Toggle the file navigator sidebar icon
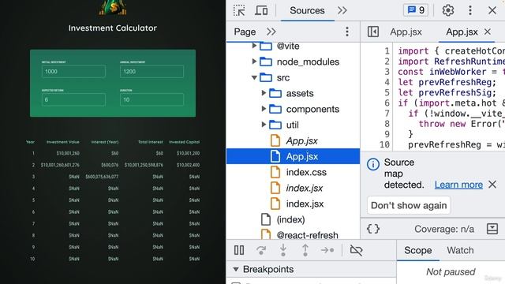 [373, 32]
